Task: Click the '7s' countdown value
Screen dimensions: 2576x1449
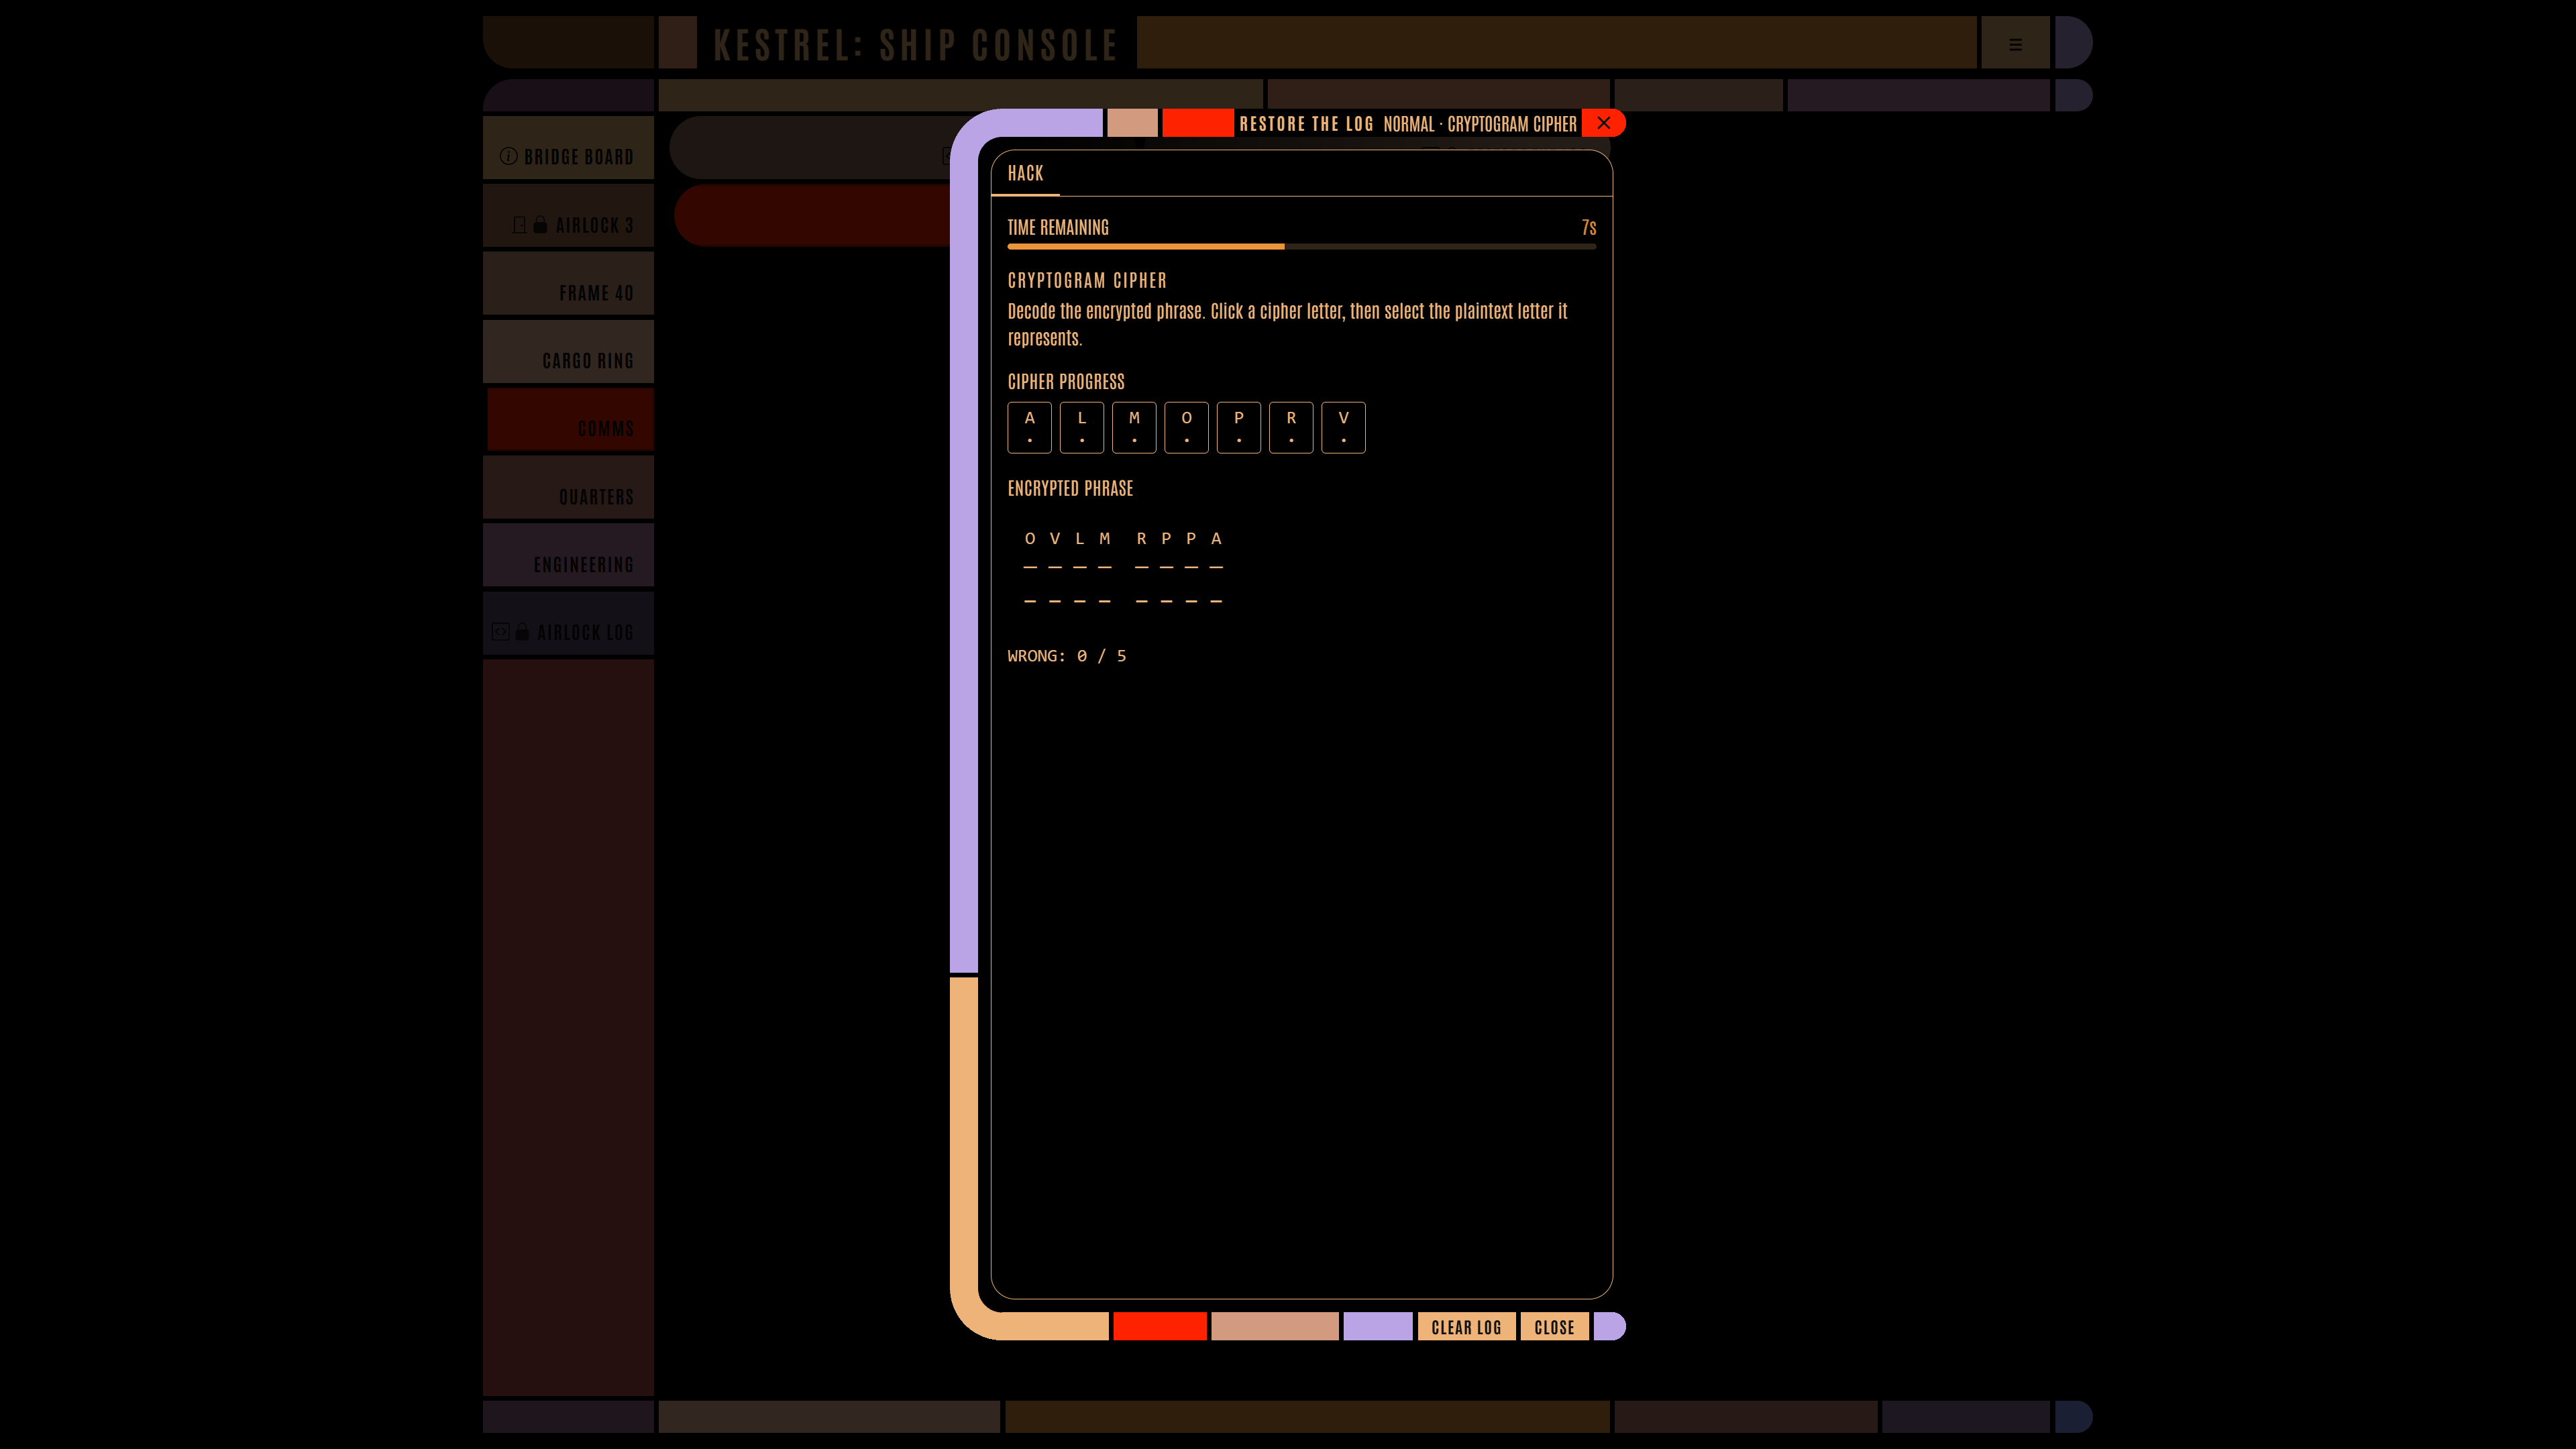Action: tap(1588, 227)
